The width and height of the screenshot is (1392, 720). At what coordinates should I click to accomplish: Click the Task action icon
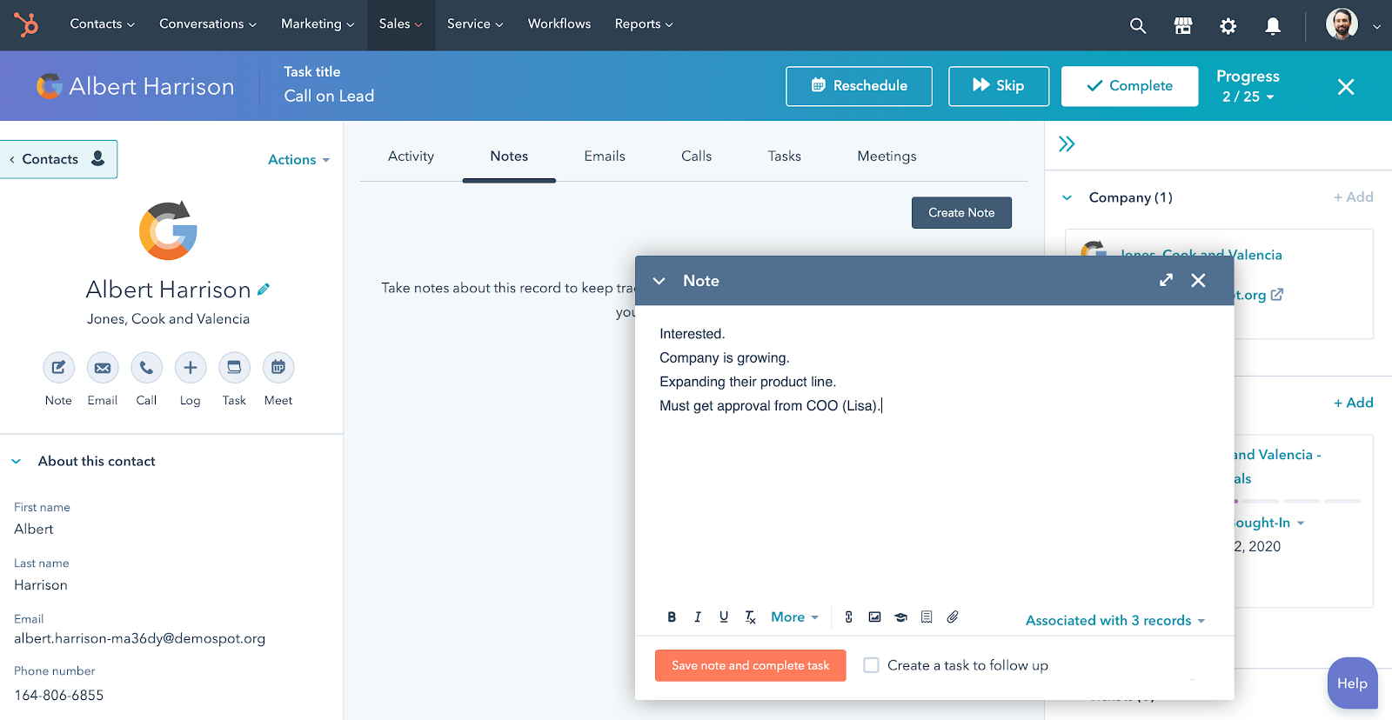point(234,368)
